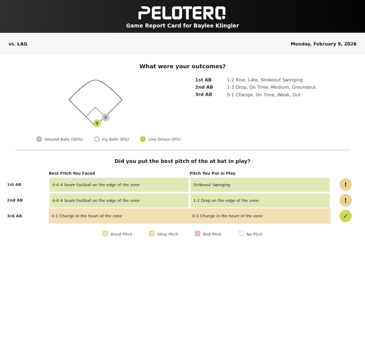Click the date 'Monday, February 9, 2026'

click(324, 44)
